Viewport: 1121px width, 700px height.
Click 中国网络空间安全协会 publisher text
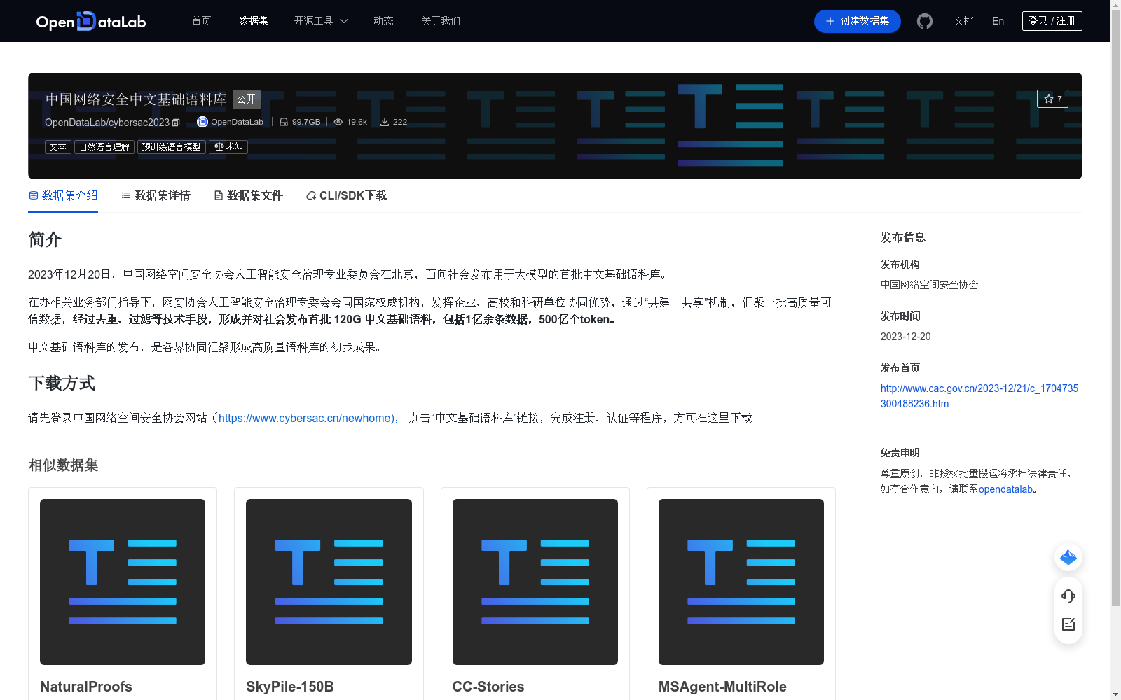pyautogui.click(x=930, y=285)
